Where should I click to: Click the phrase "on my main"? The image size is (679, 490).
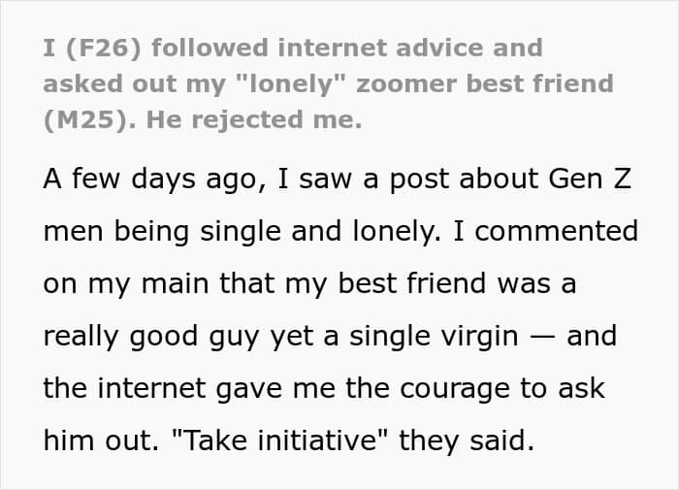126,284
